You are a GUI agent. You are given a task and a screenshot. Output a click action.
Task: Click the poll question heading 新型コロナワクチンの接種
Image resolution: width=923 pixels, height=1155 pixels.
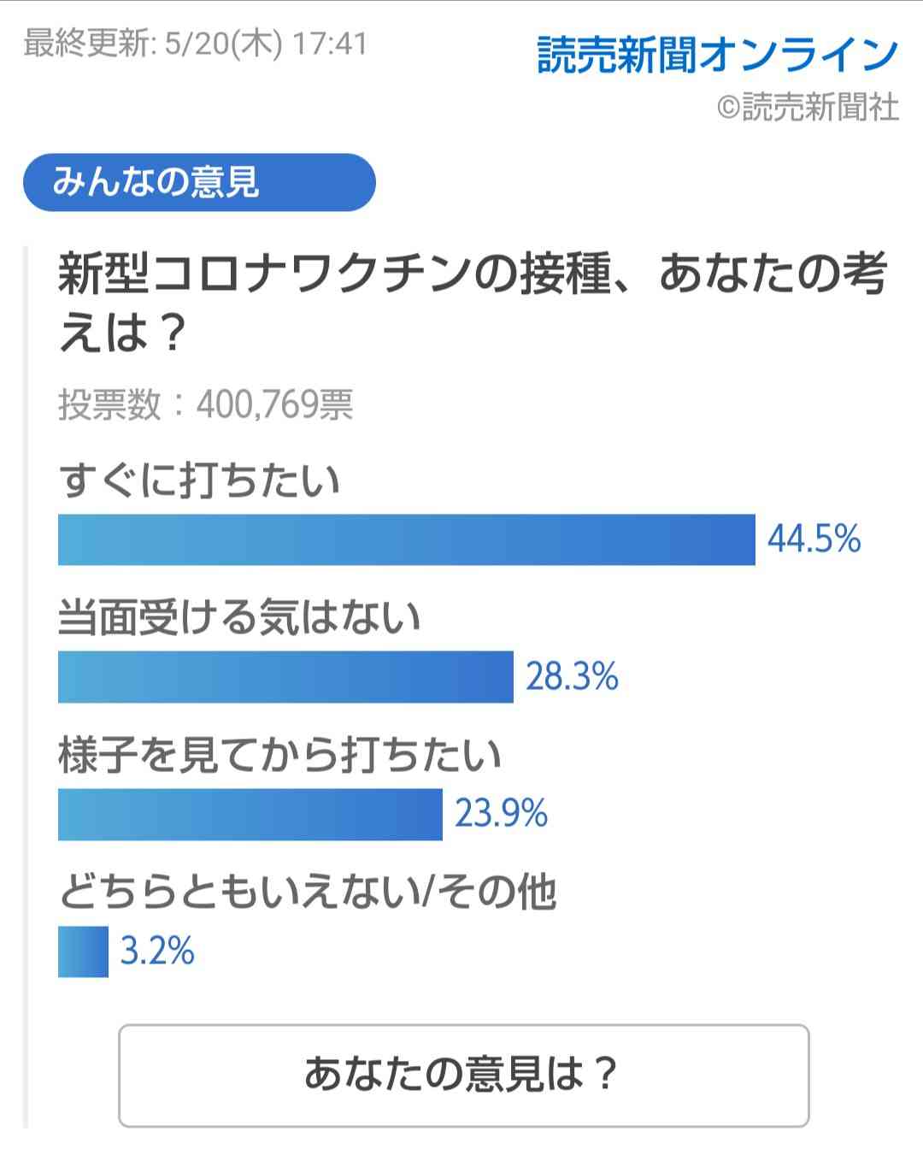point(472,303)
